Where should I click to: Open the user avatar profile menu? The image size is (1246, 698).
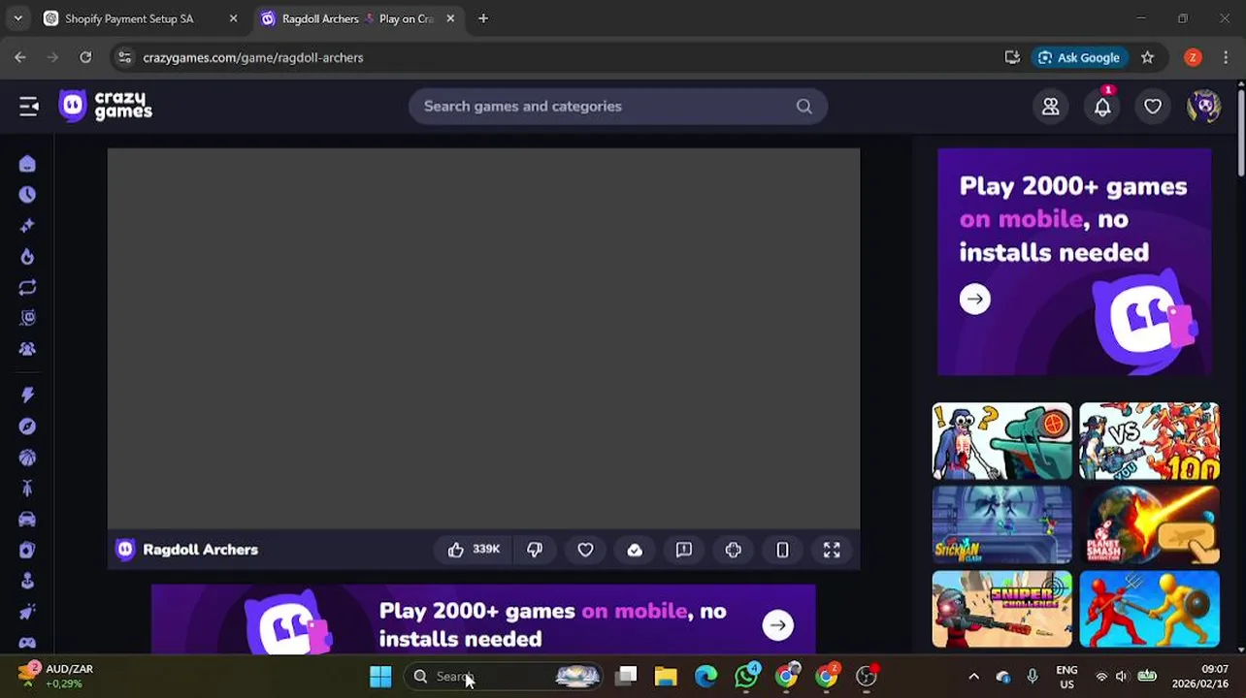[x=1203, y=107]
